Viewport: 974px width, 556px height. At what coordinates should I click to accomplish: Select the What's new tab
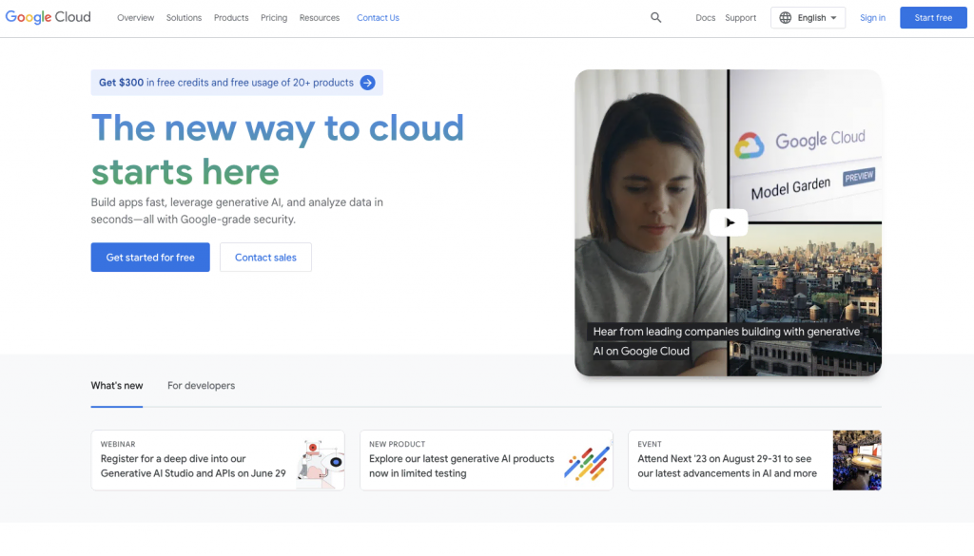coord(117,386)
